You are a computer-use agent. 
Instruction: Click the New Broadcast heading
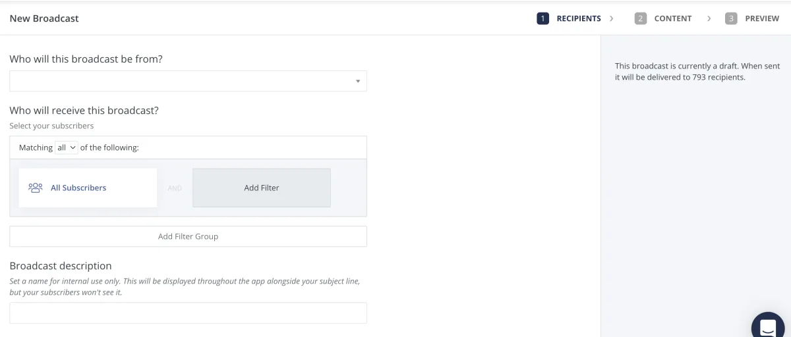pyautogui.click(x=44, y=18)
